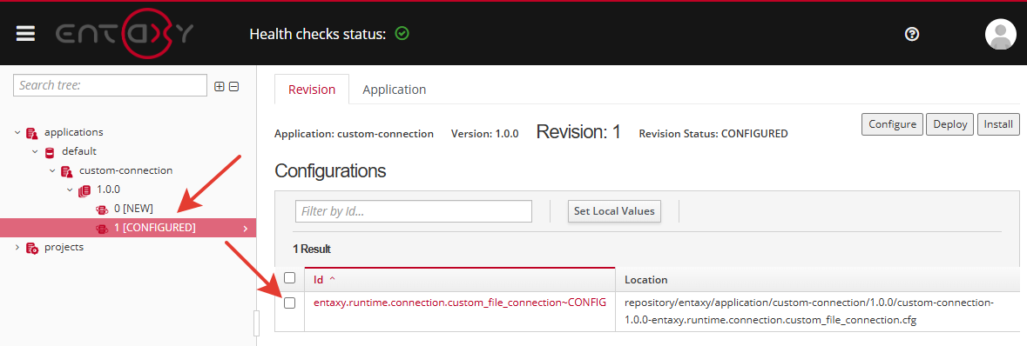1027x346 pixels.
Task: Click the Application: custom-connection text
Action: (x=354, y=133)
